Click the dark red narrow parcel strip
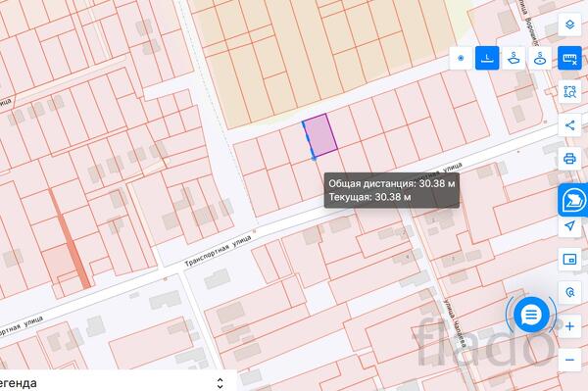The height and width of the screenshot is (391, 588). coord(70,238)
